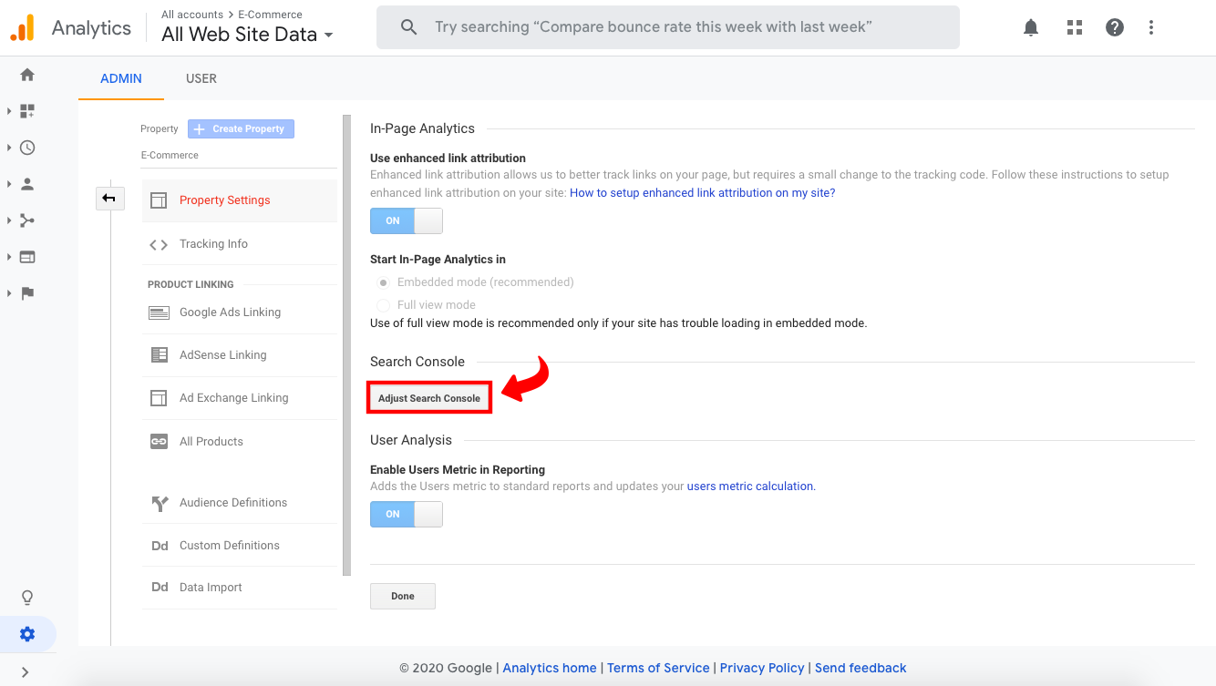
Task: Switch to the USER tab
Action: pyautogui.click(x=201, y=78)
